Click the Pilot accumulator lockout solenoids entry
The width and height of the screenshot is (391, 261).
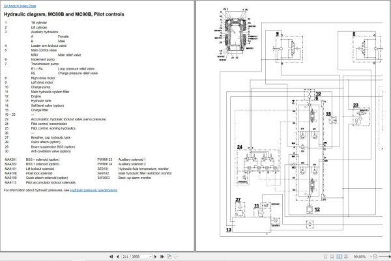tap(51, 182)
